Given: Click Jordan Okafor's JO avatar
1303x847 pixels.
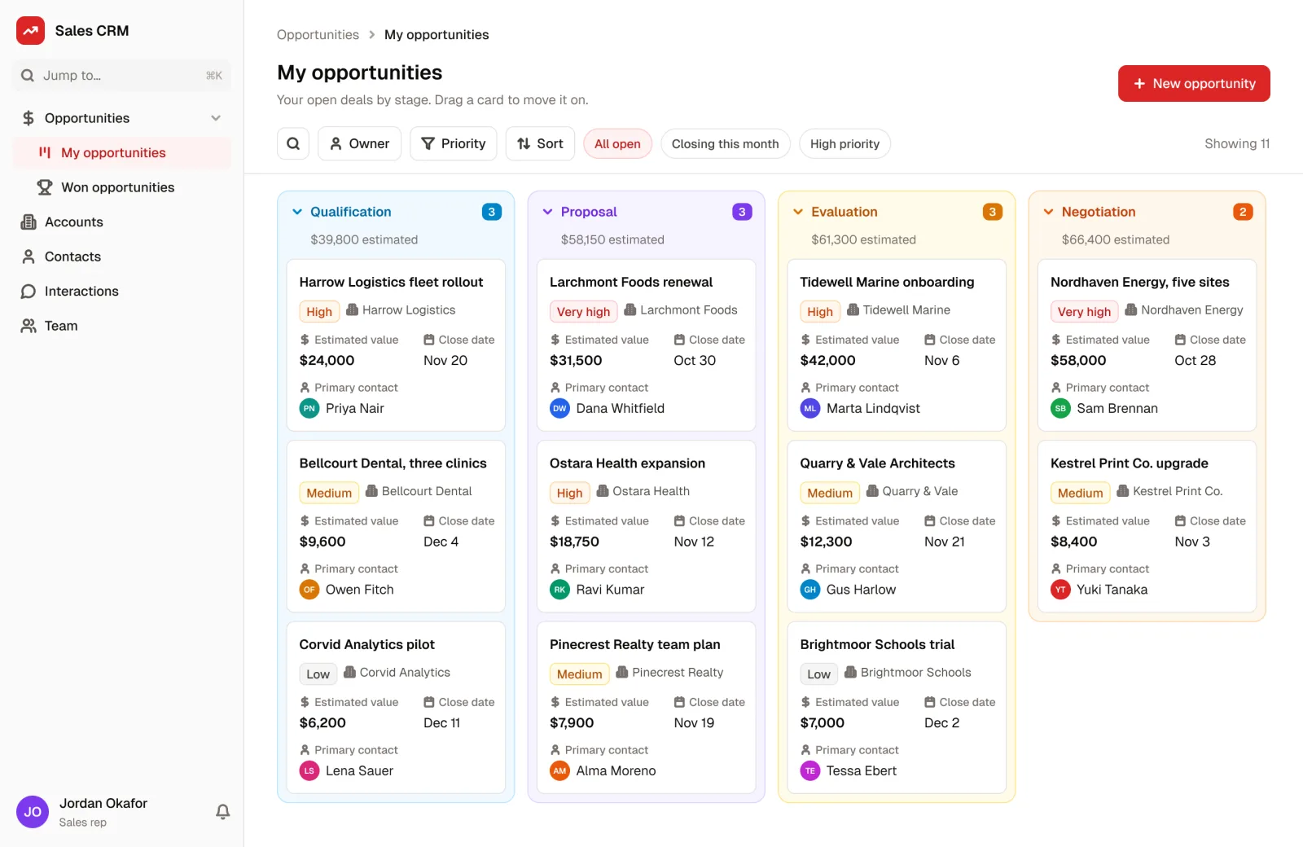Looking at the screenshot, I should click(x=33, y=812).
